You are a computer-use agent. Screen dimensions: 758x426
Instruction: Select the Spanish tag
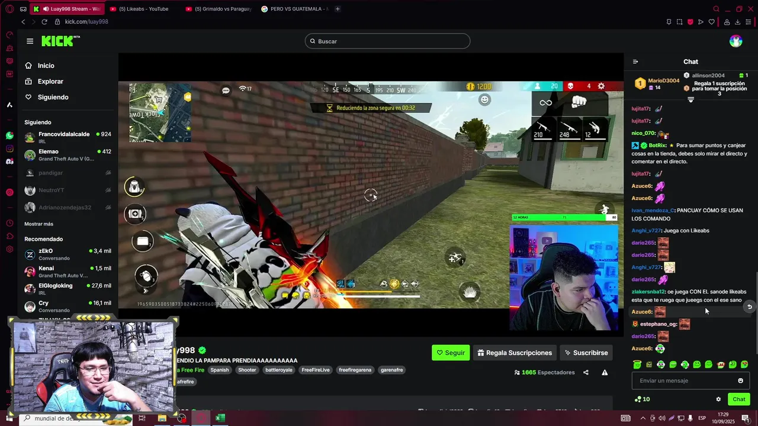point(219,370)
